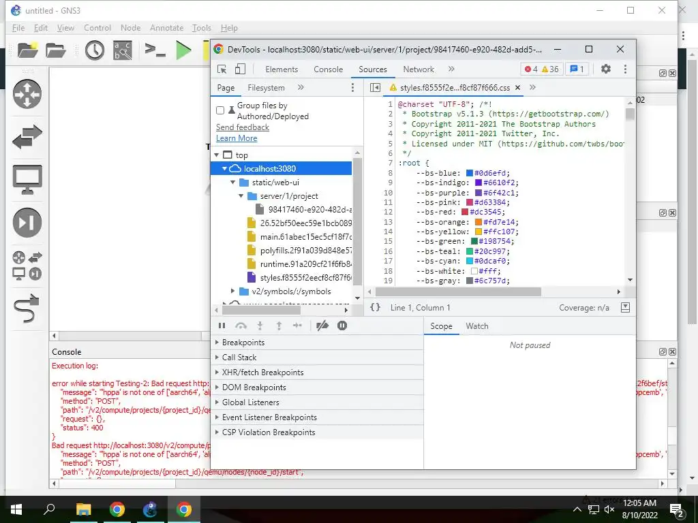Switch to the Watch tab
This screenshot has height=523, width=698.
pos(477,326)
